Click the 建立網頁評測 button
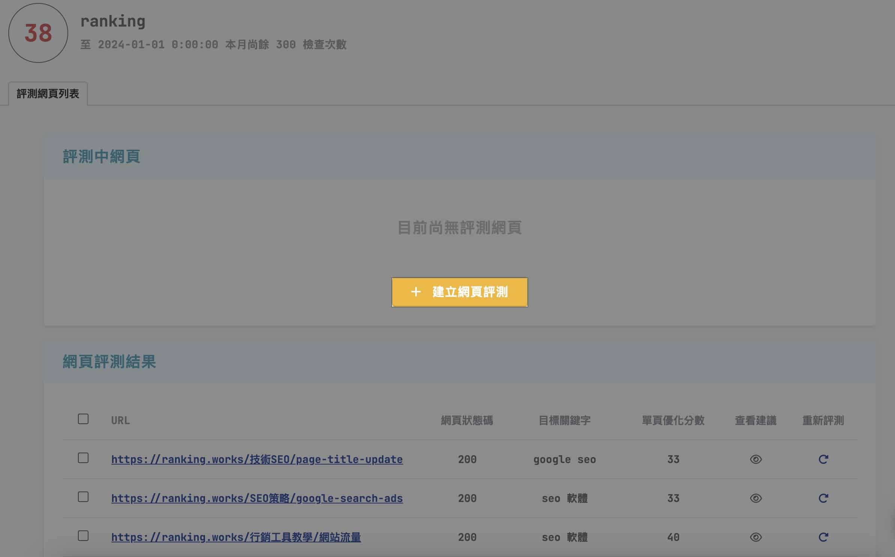The width and height of the screenshot is (895, 557). pyautogui.click(x=459, y=292)
